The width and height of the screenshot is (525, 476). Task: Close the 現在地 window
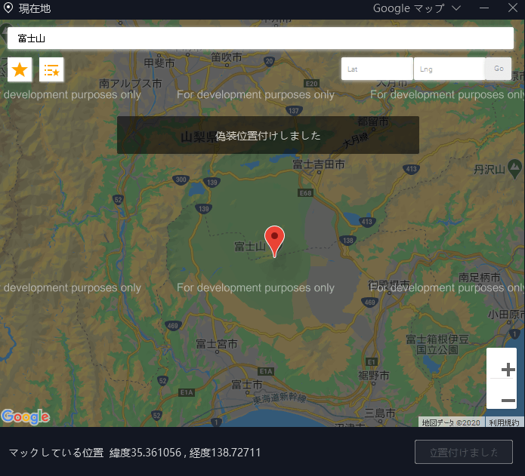point(513,8)
